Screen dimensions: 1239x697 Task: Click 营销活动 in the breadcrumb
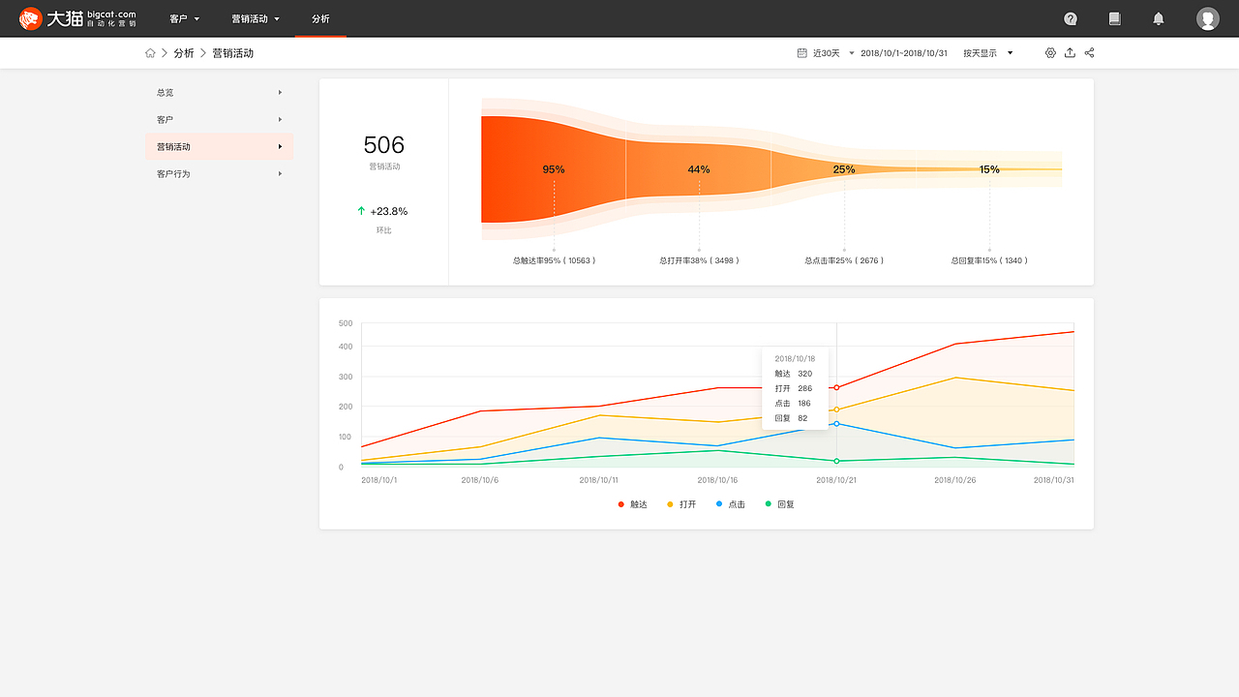click(x=232, y=53)
